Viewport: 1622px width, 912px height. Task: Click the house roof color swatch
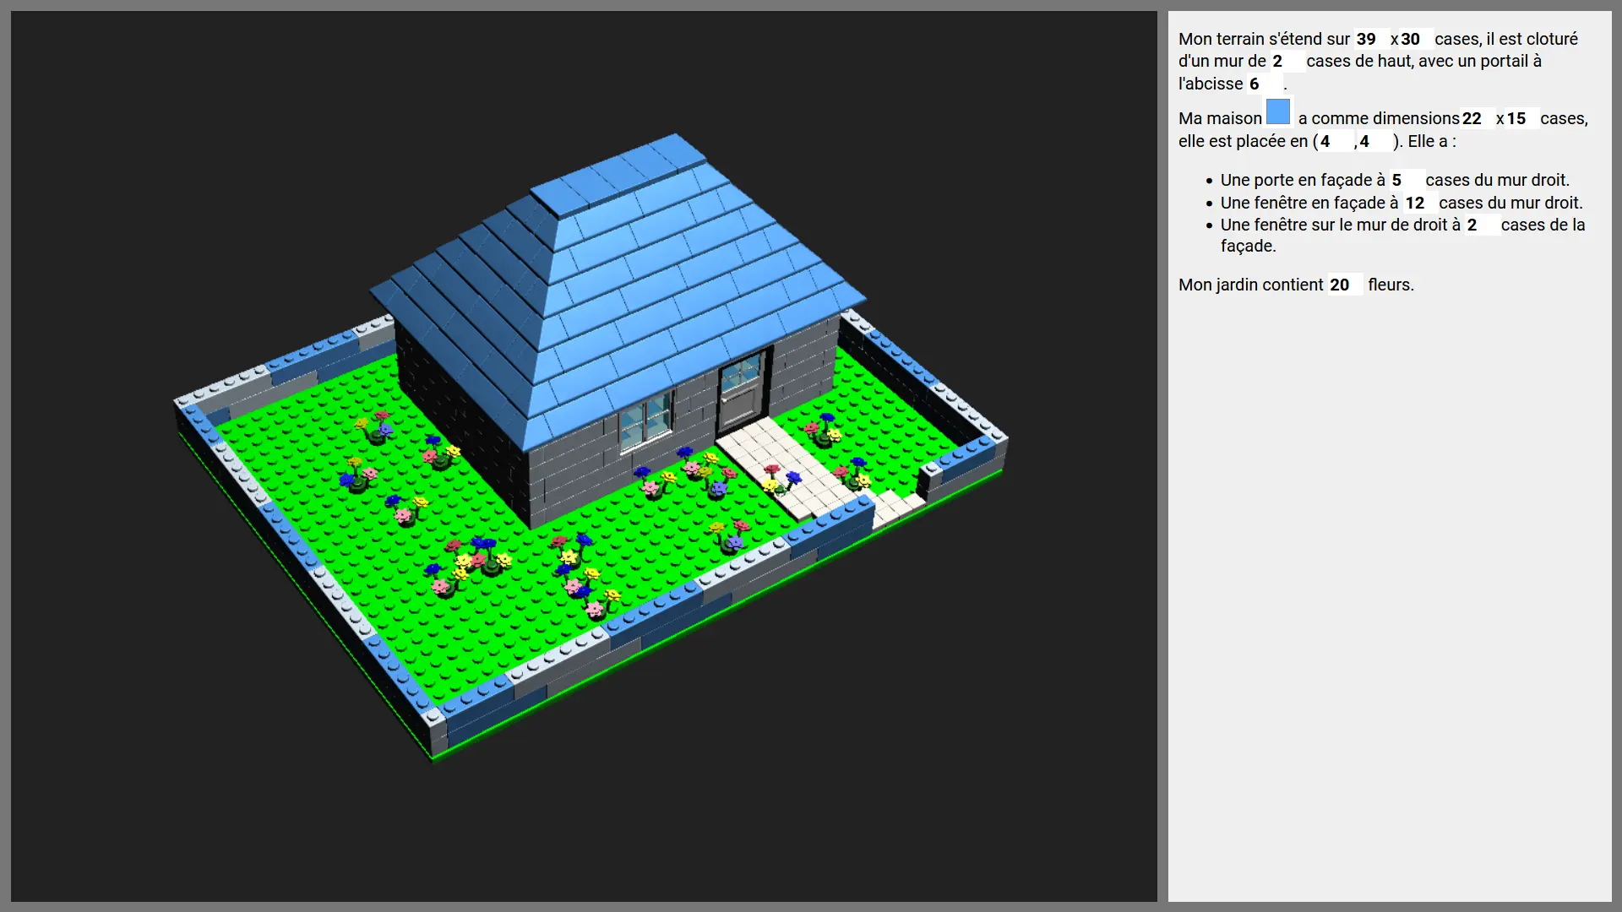1278,112
